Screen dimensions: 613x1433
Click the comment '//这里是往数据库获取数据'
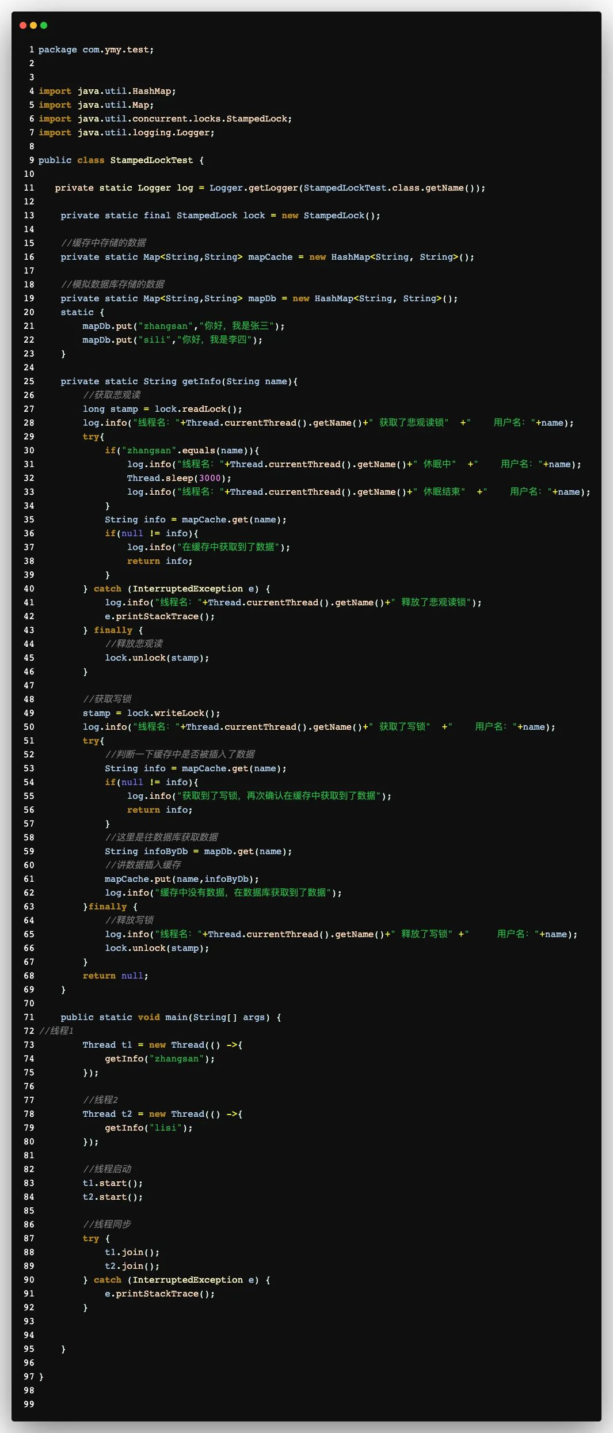coord(161,837)
